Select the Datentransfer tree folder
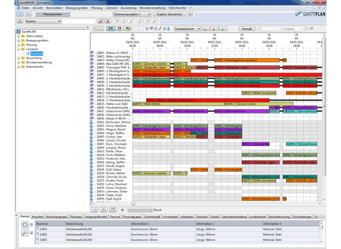The width and height of the screenshot is (341, 249). (x=35, y=67)
